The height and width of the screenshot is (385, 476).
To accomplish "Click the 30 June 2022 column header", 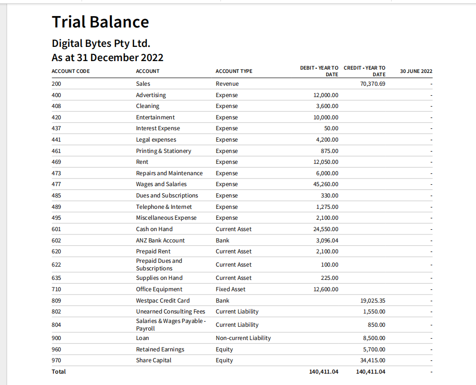I will click(416, 71).
